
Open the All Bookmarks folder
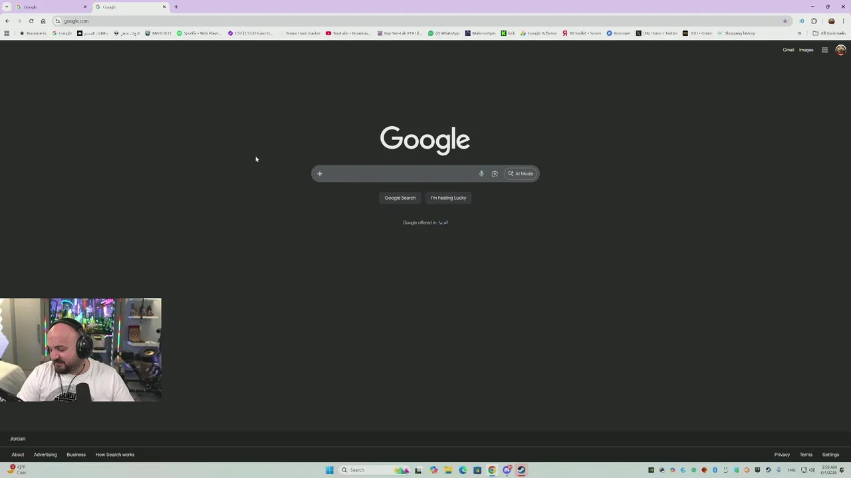click(x=829, y=33)
